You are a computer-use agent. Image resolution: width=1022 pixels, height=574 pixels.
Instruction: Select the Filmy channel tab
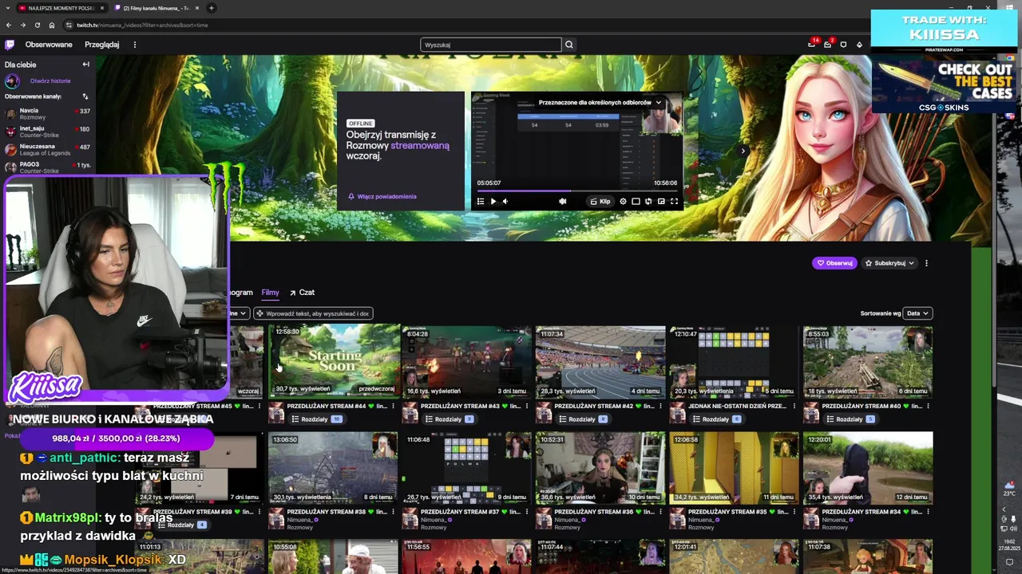[x=270, y=293]
